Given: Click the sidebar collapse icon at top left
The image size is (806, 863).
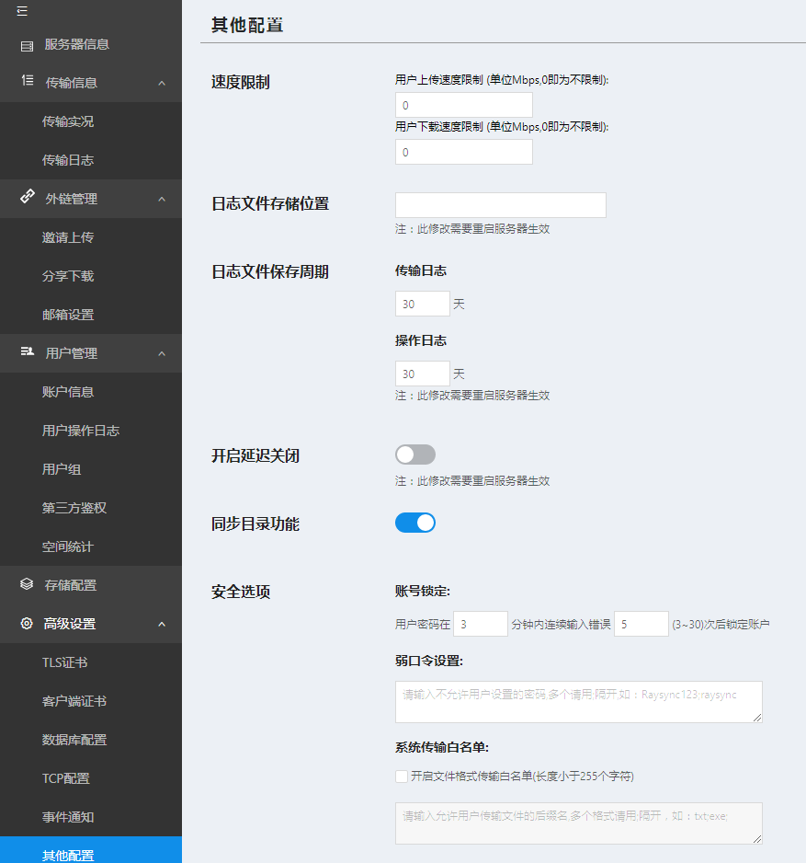Looking at the screenshot, I should [x=22, y=11].
